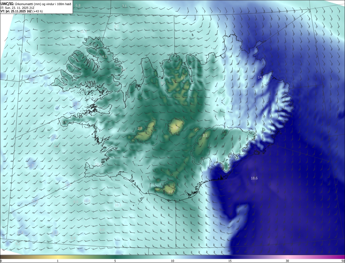Viewport: 345px width, 263px height.
Task: Click the 18.6 precipitation value label
Action: pyautogui.click(x=254, y=178)
